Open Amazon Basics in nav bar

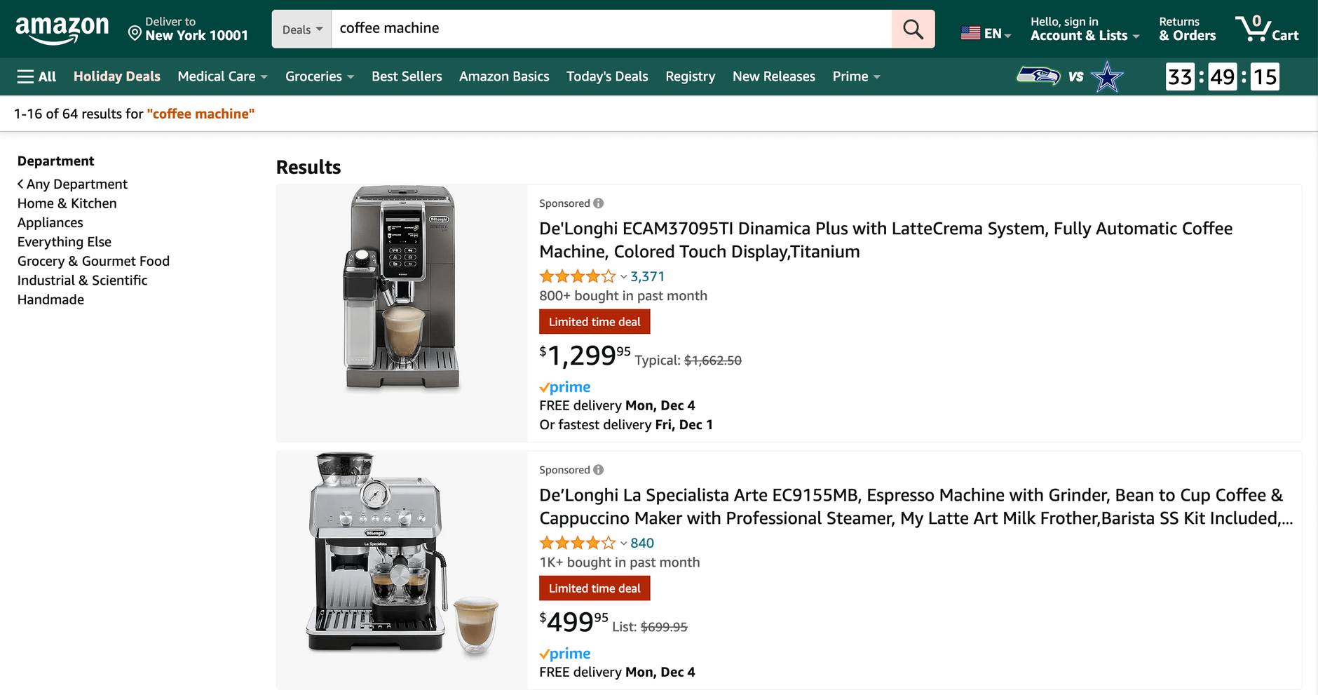(x=504, y=76)
